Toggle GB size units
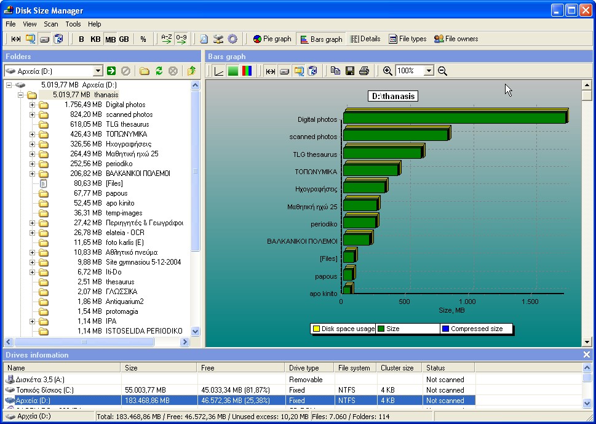 124,39
